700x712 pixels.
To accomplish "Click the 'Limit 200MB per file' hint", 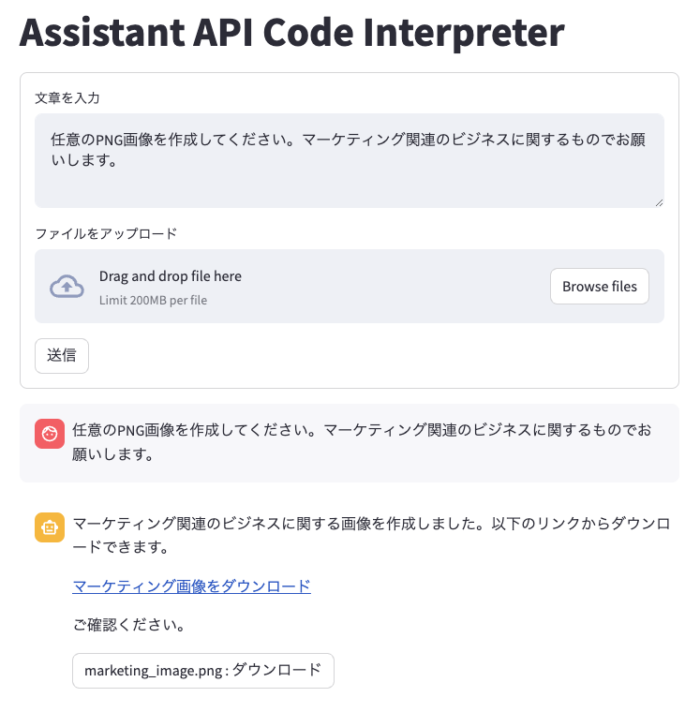I will tap(153, 300).
